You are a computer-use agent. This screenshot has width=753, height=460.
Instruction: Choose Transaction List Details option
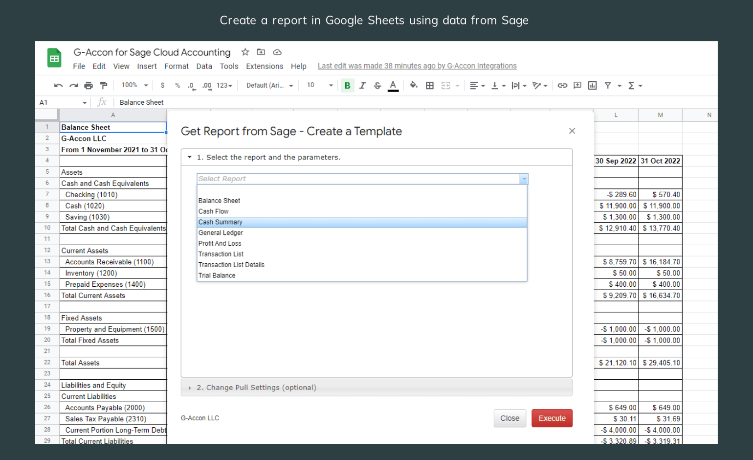click(x=362, y=265)
